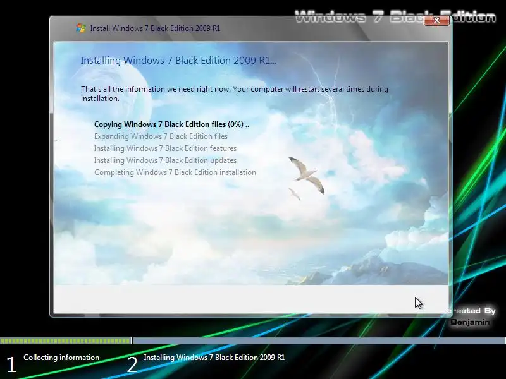Click stage 1 'Collecting information' label
The width and height of the screenshot is (506, 379).
coord(61,358)
